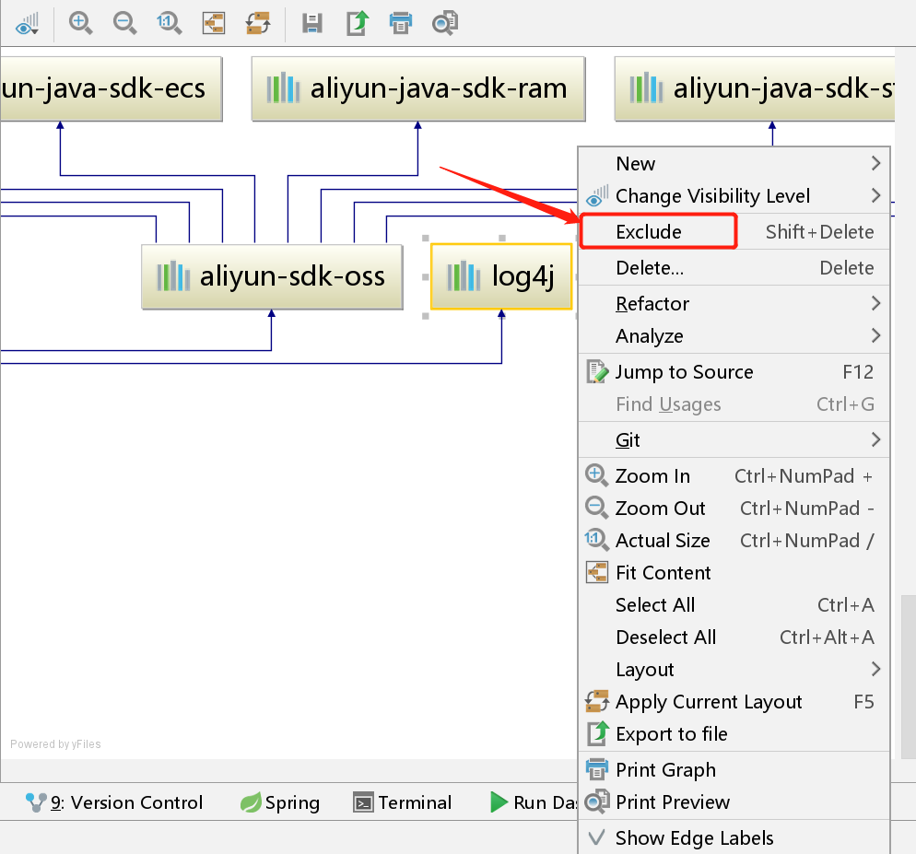The image size is (916, 854).
Task: Choose Exclude from context menu
Action: pyautogui.click(x=734, y=232)
